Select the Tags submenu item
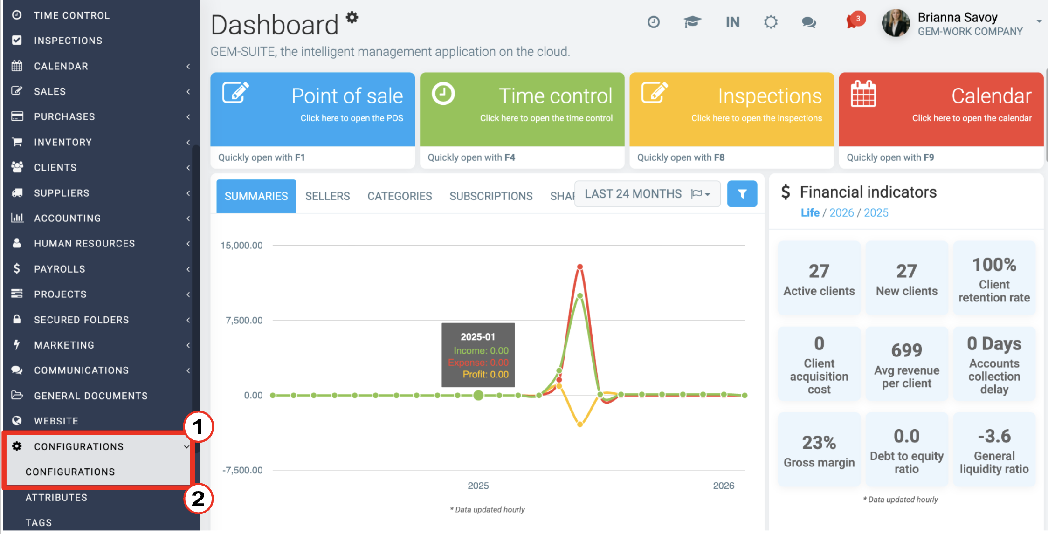This screenshot has height=534, width=1048. tap(39, 522)
